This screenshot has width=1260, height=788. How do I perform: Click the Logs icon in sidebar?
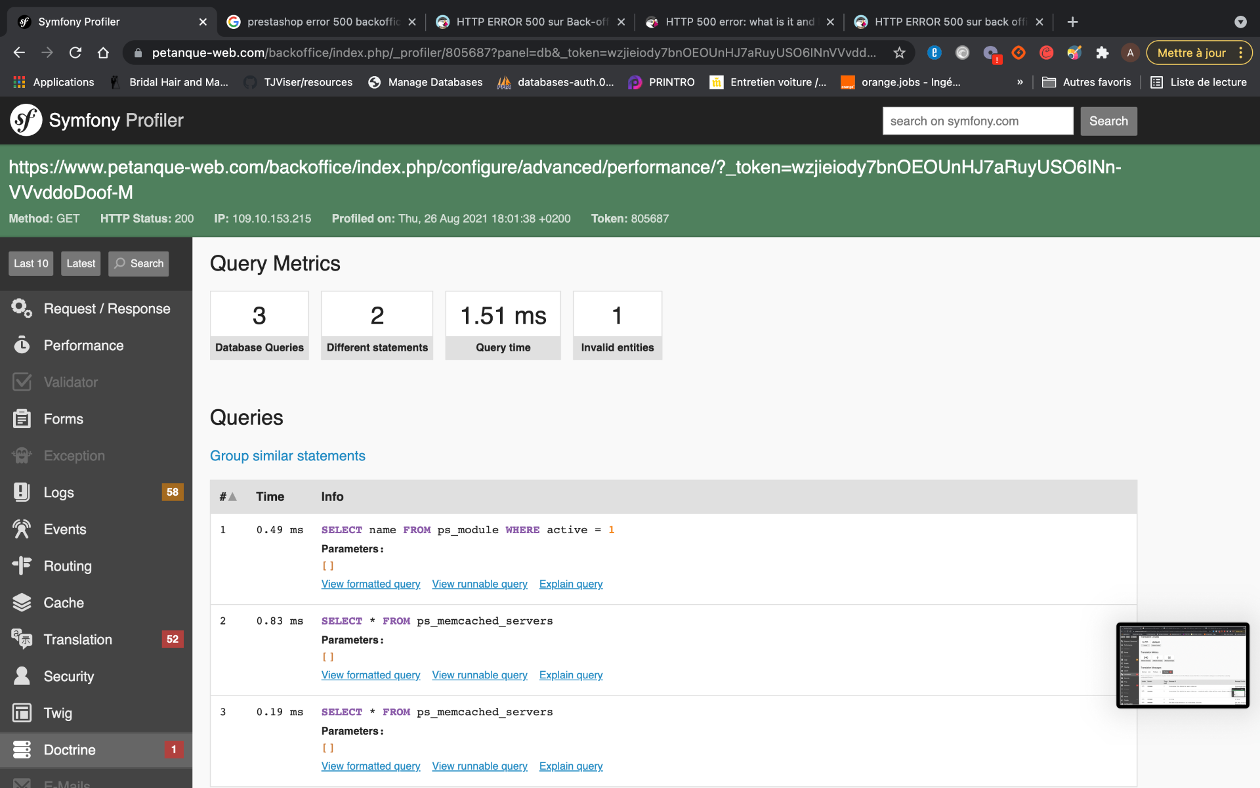click(22, 492)
